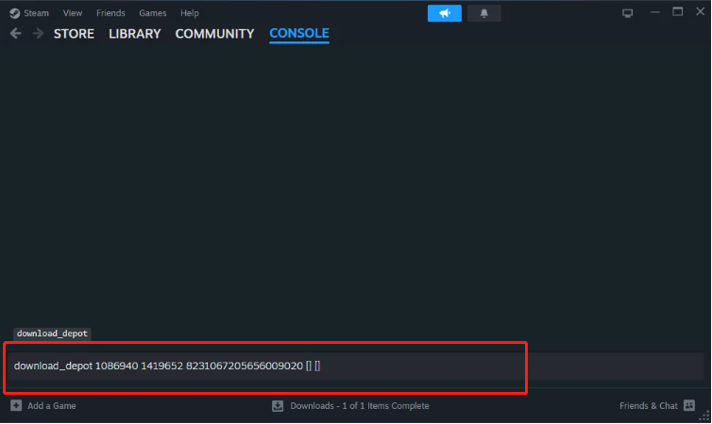The height and width of the screenshot is (424, 712).
Task: Go forward with the right arrow
Action: coord(38,34)
